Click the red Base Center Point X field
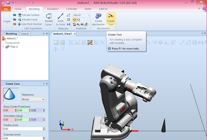 (9, 110)
